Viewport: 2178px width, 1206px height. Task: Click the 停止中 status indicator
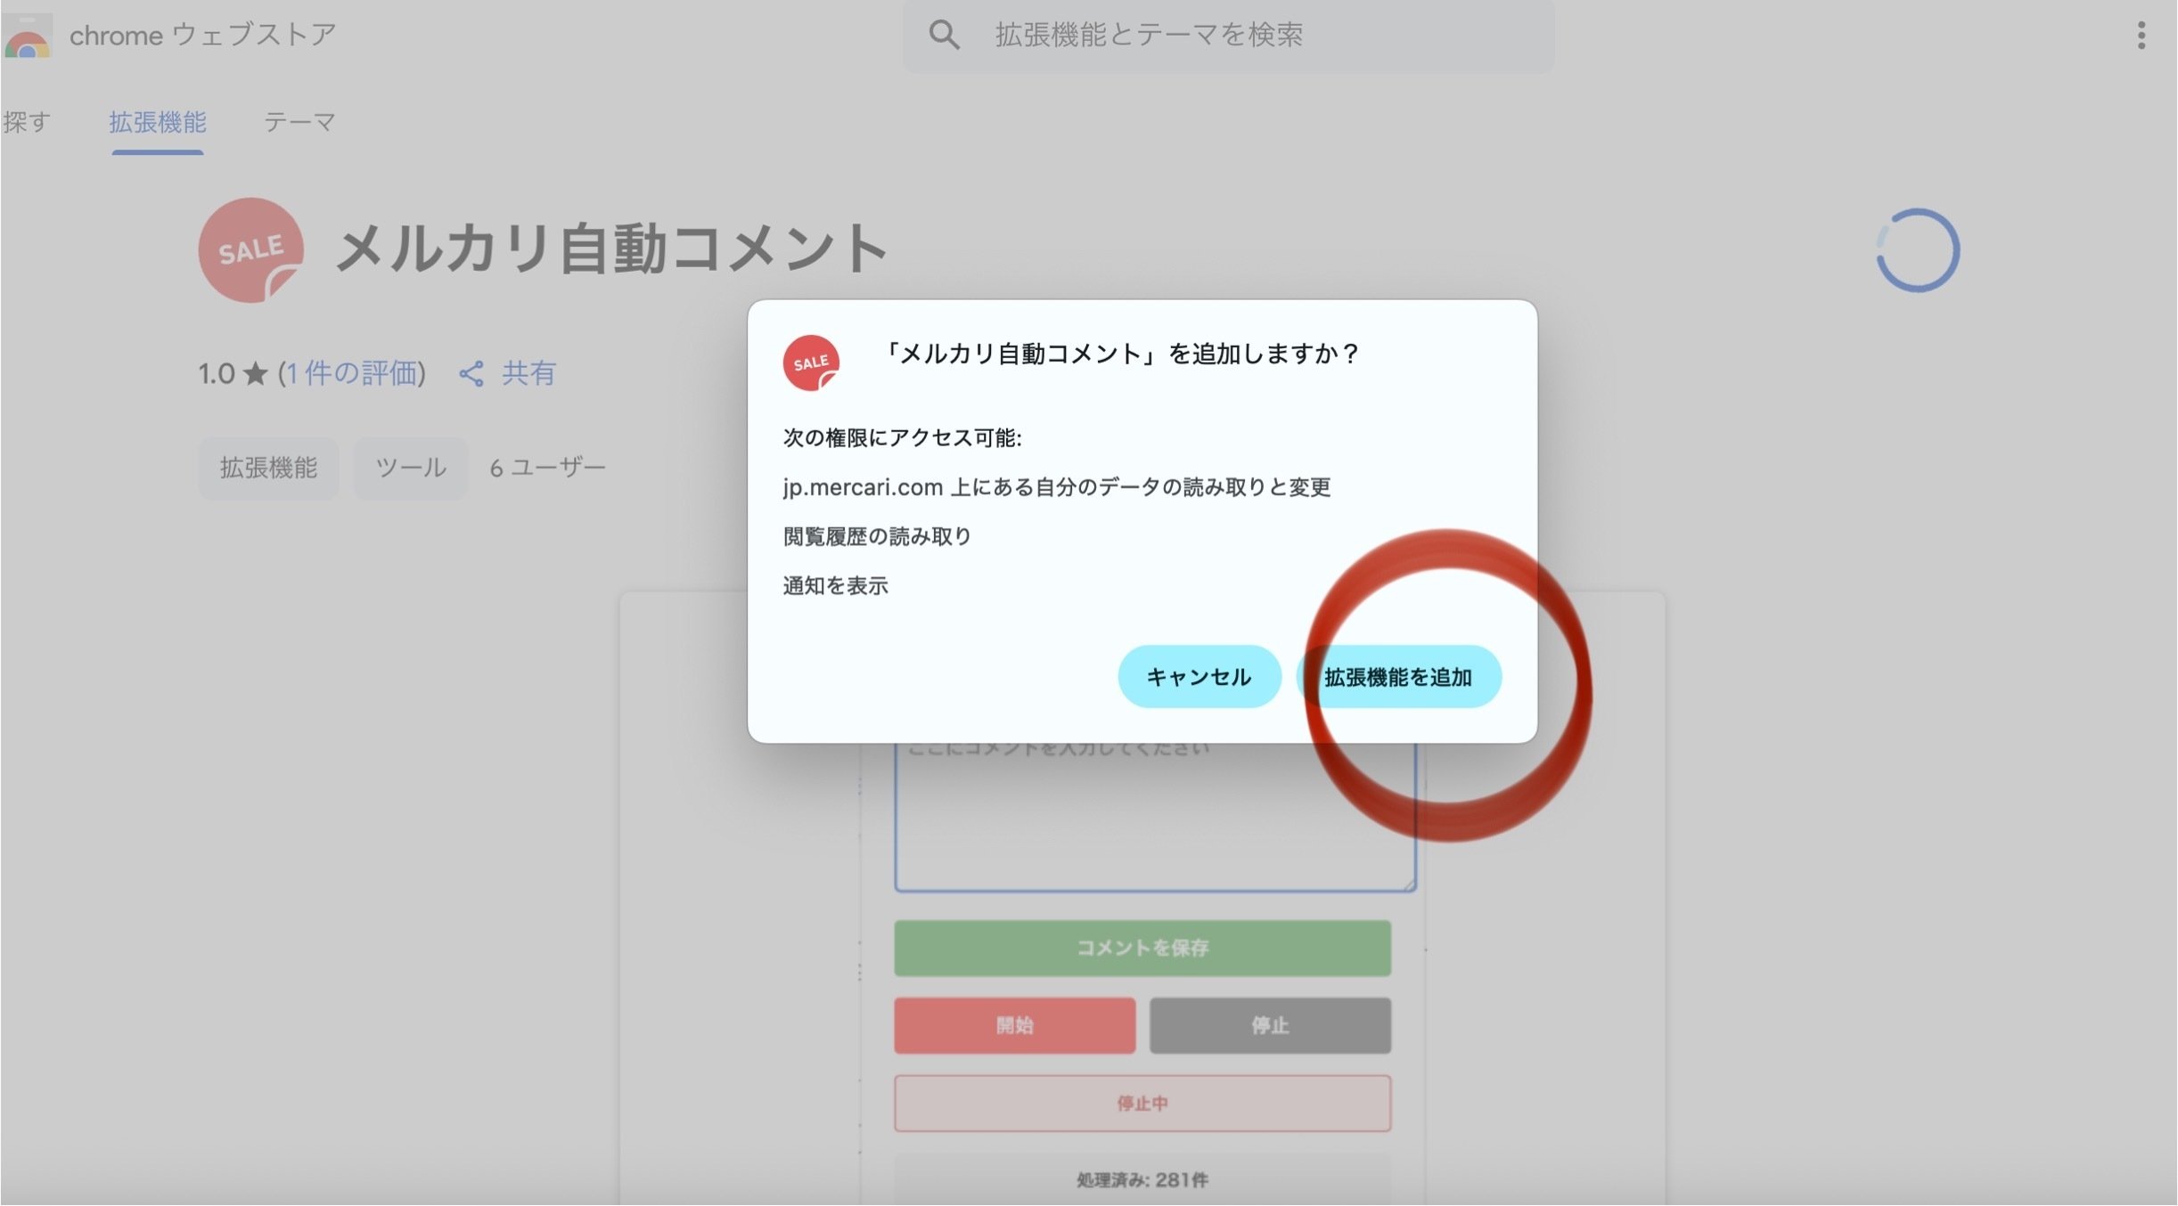[1142, 1103]
